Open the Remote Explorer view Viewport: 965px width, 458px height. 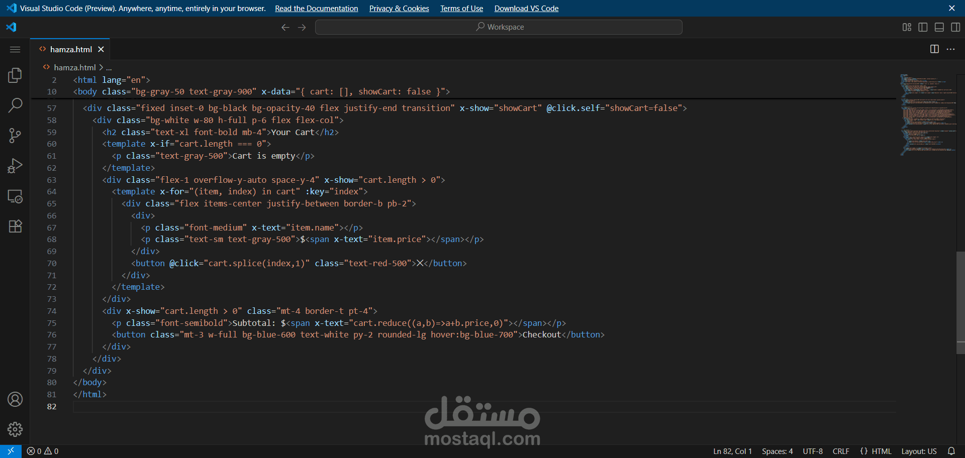(x=15, y=196)
